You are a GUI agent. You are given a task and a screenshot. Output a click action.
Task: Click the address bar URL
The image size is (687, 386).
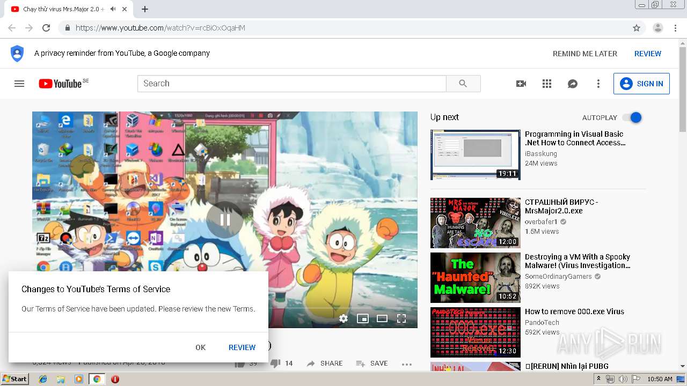coord(160,28)
